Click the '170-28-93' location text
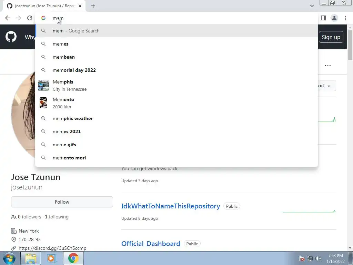 click(30, 239)
